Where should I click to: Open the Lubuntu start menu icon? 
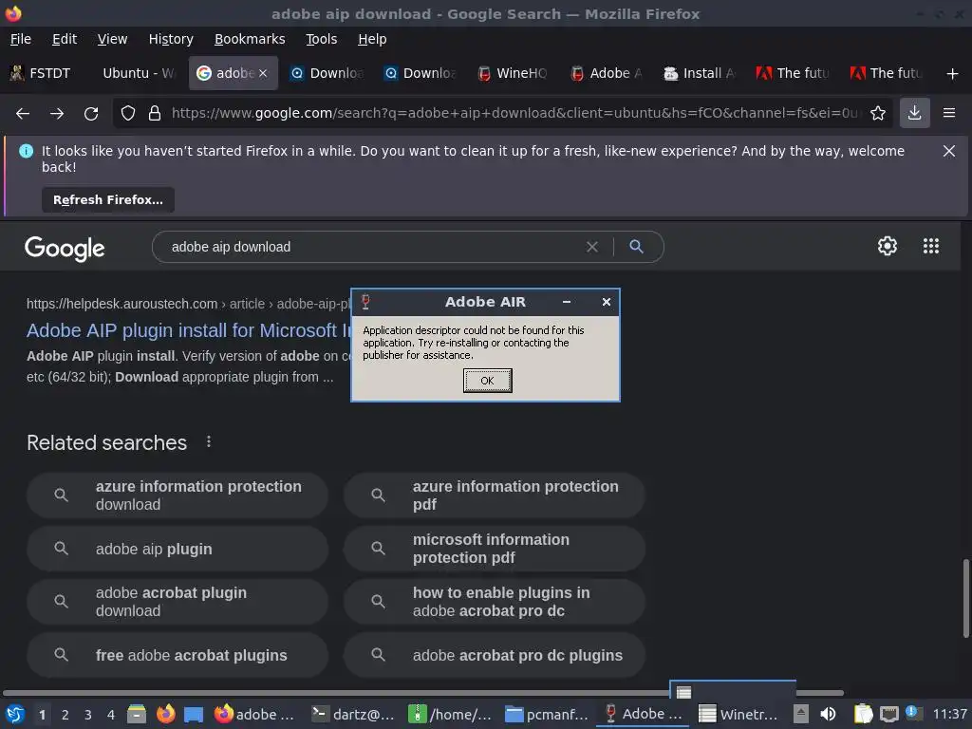(x=15, y=714)
